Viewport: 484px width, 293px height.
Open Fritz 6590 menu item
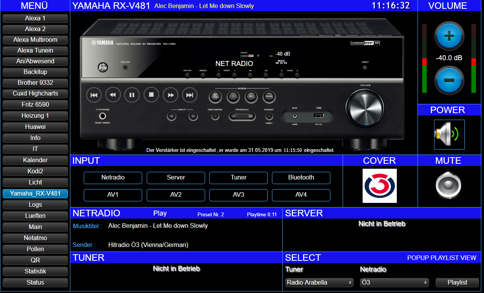pos(35,105)
